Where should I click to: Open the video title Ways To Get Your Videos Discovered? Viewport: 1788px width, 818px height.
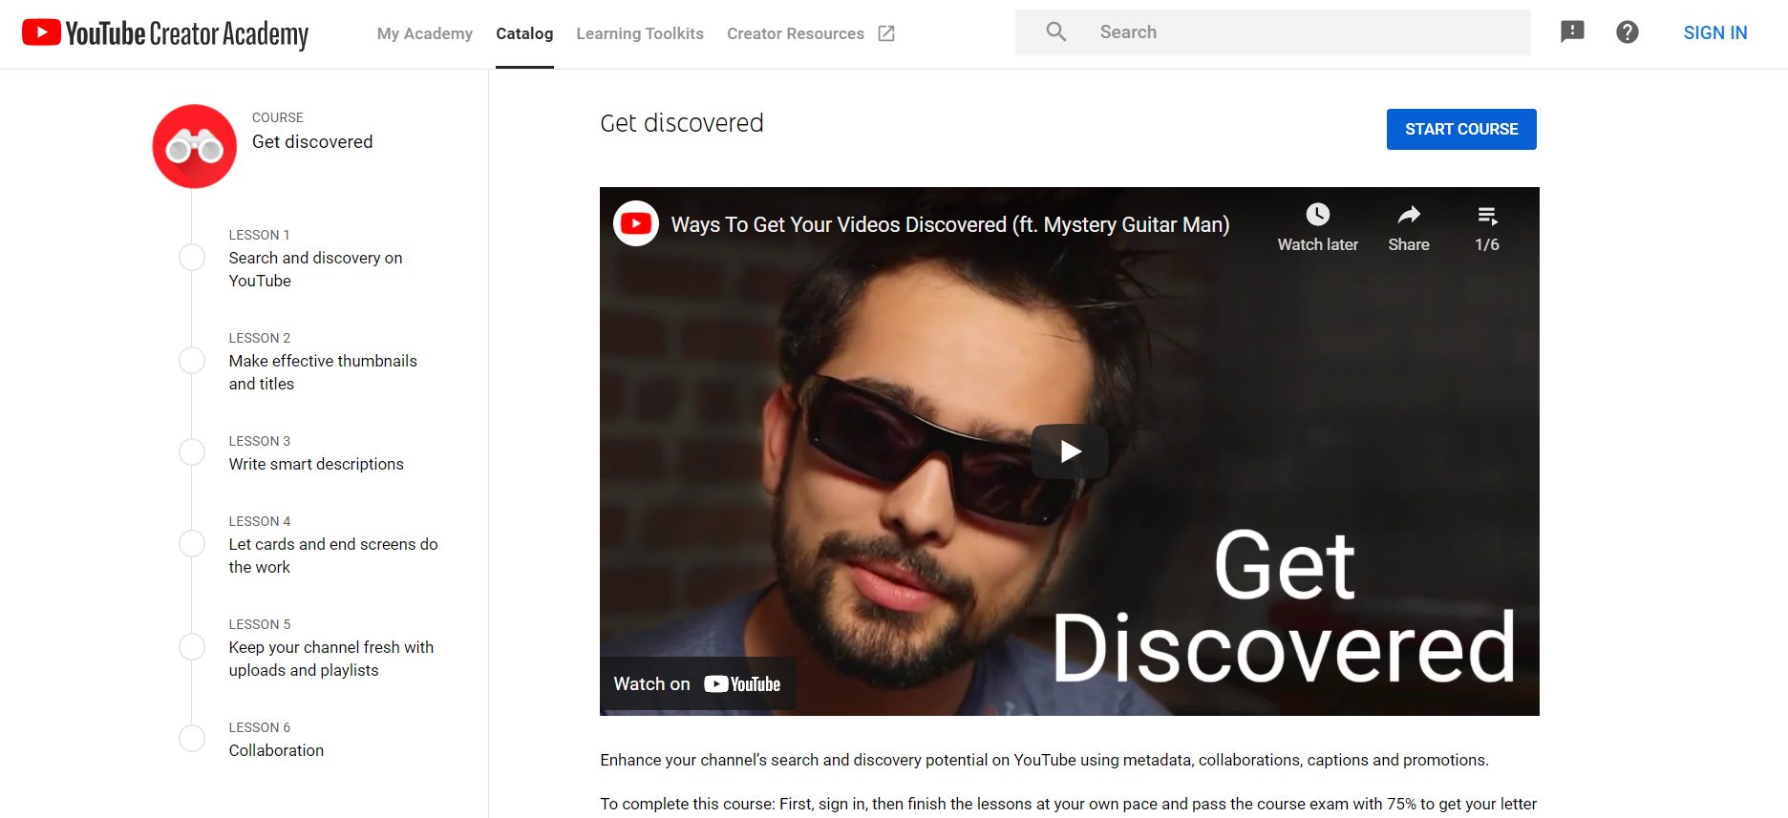coord(949,224)
